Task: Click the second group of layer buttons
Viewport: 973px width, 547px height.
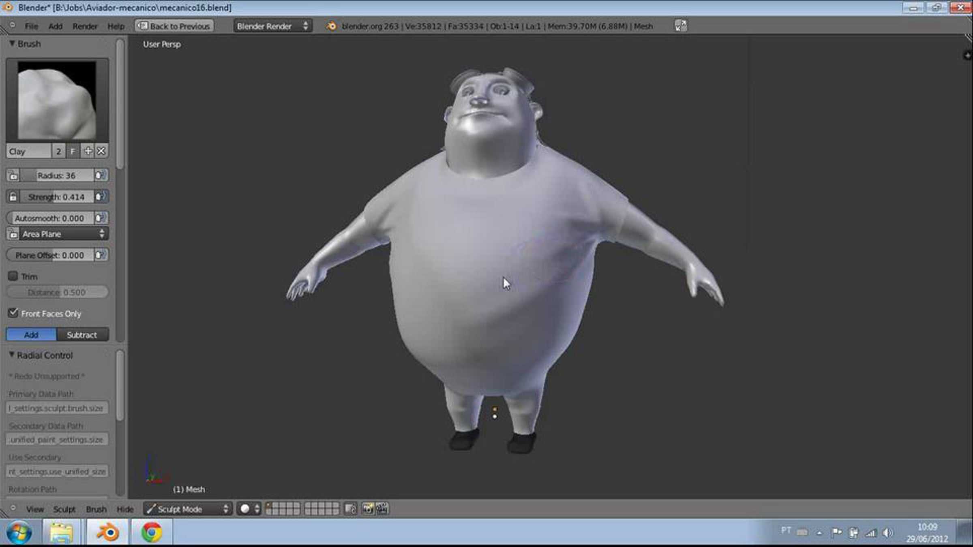Action: click(x=322, y=509)
